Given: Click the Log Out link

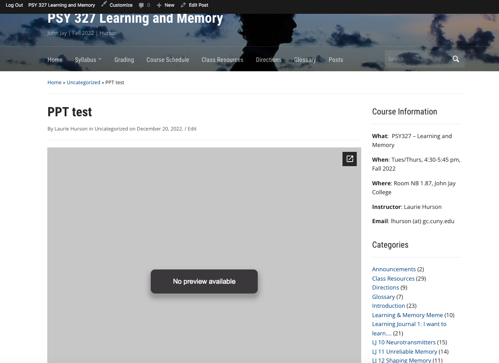Looking at the screenshot, I should coord(14,5).
